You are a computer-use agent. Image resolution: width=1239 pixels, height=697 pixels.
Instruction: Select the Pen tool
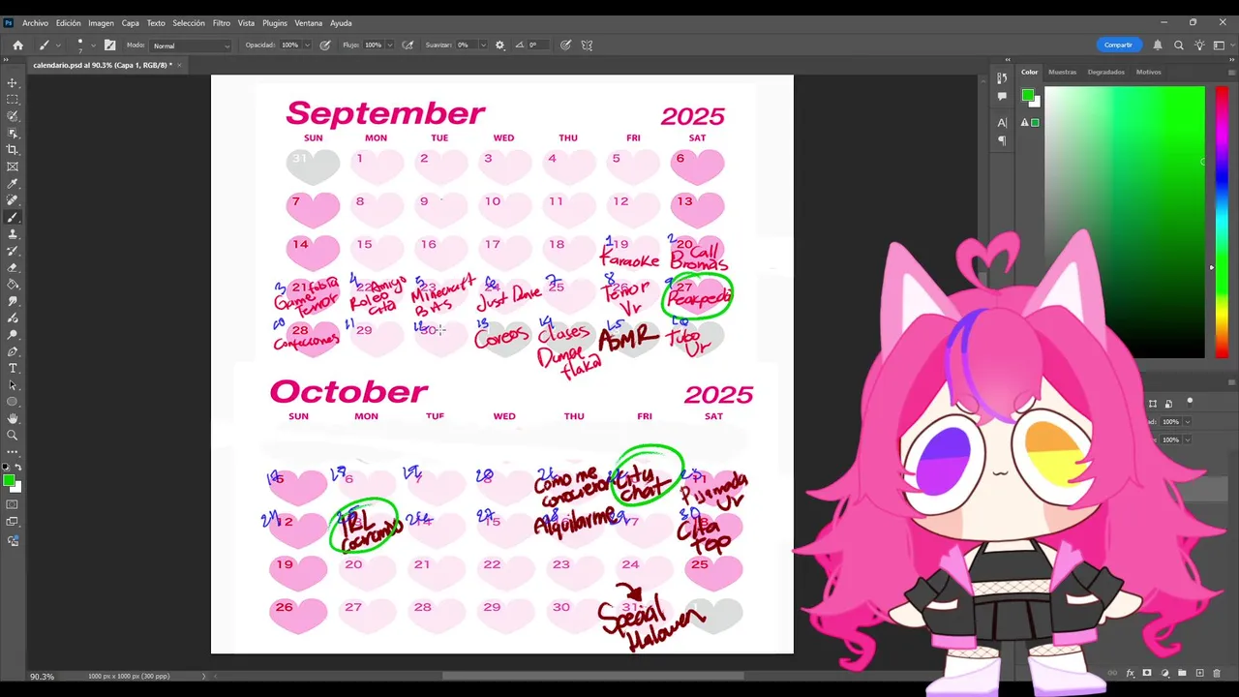(x=13, y=351)
